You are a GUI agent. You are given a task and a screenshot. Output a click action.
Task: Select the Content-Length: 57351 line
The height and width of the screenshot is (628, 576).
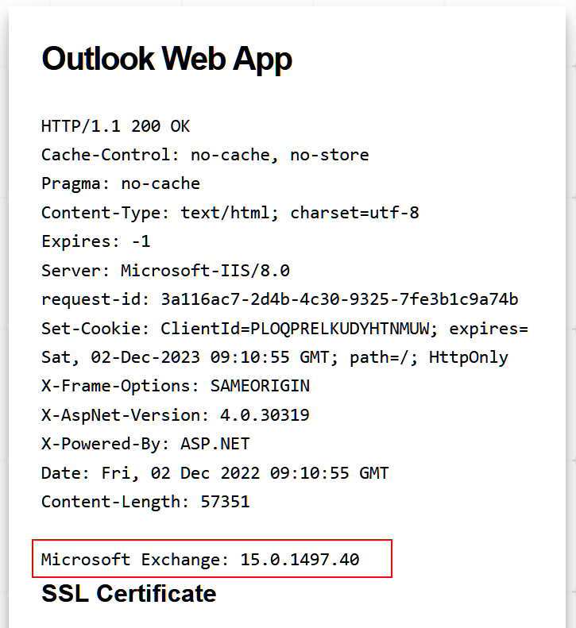point(145,503)
